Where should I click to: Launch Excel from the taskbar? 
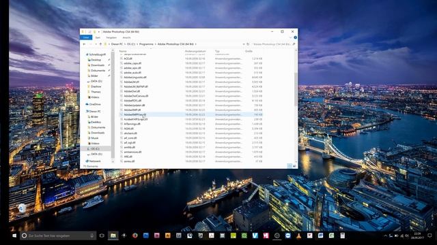[x=331, y=235]
